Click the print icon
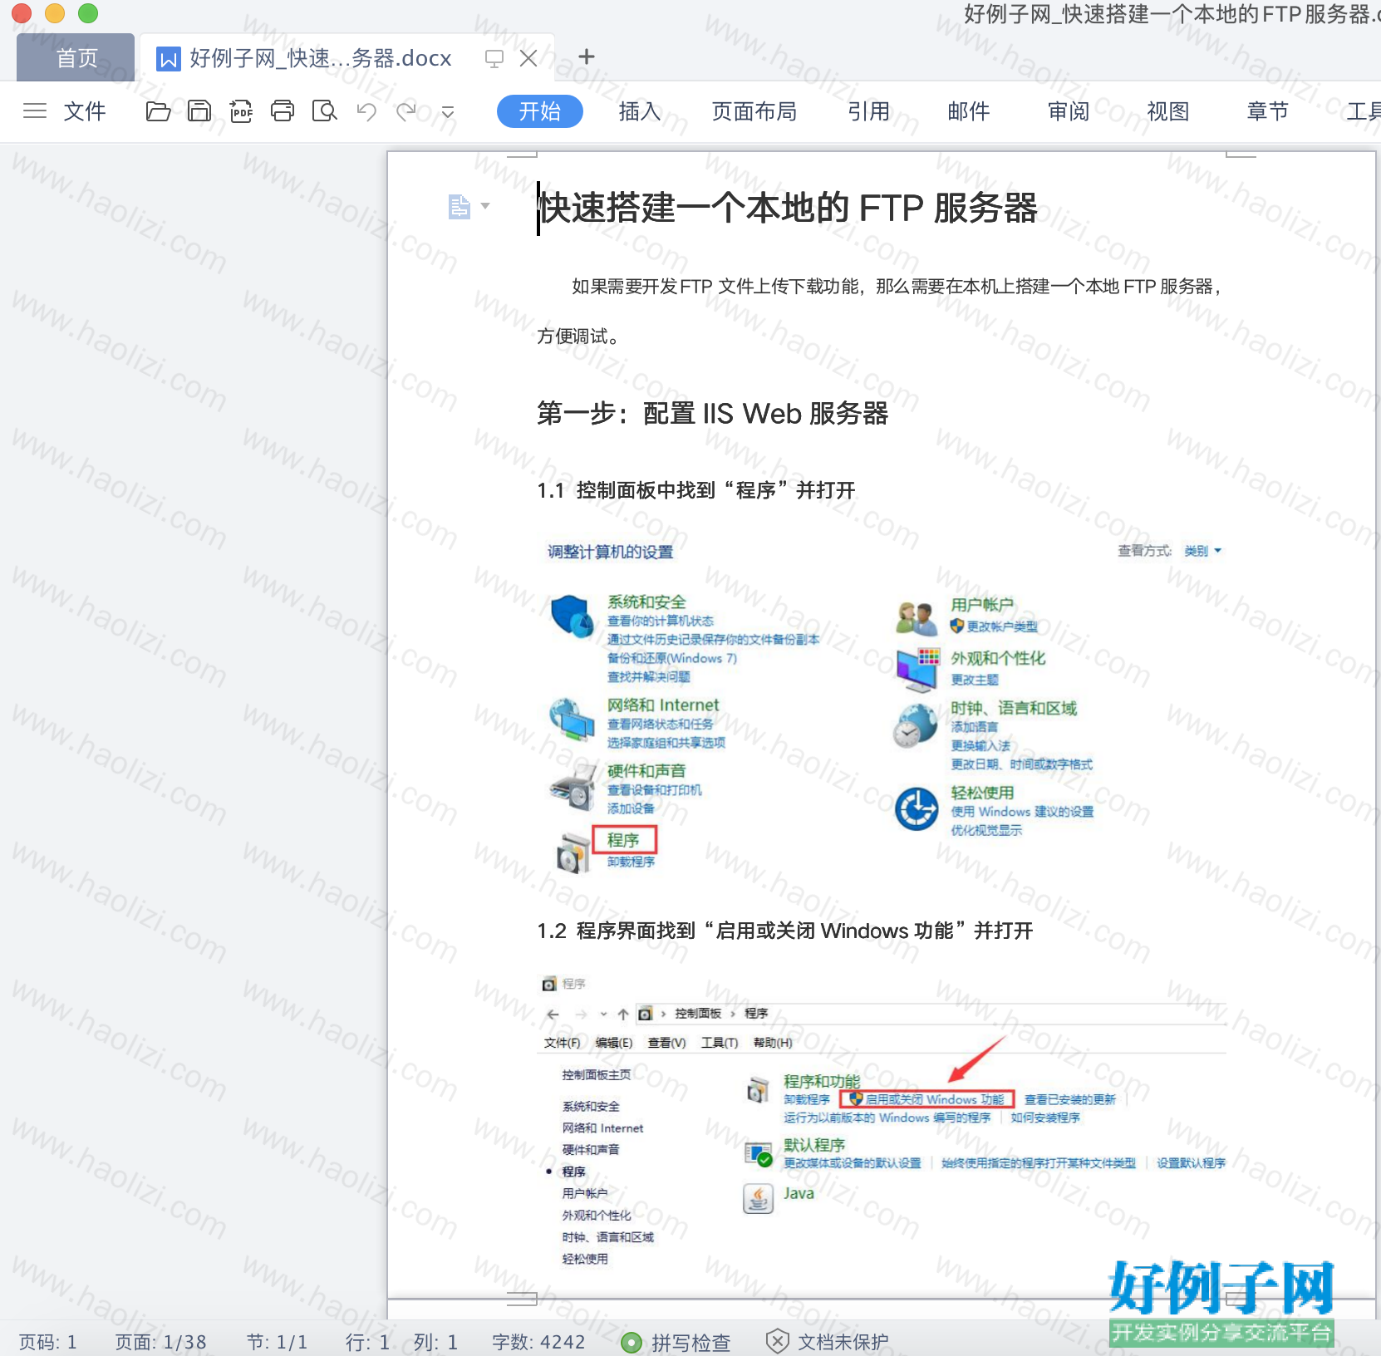Viewport: 1381px width, 1356px height. pyautogui.click(x=283, y=111)
